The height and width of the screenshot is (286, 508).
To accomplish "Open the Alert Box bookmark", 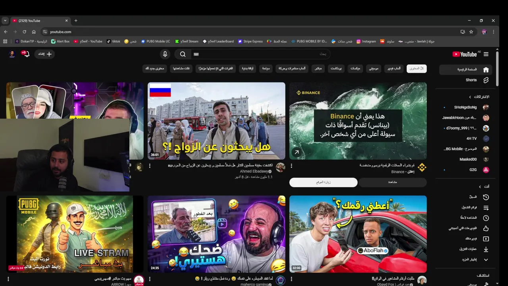I will [60, 41].
